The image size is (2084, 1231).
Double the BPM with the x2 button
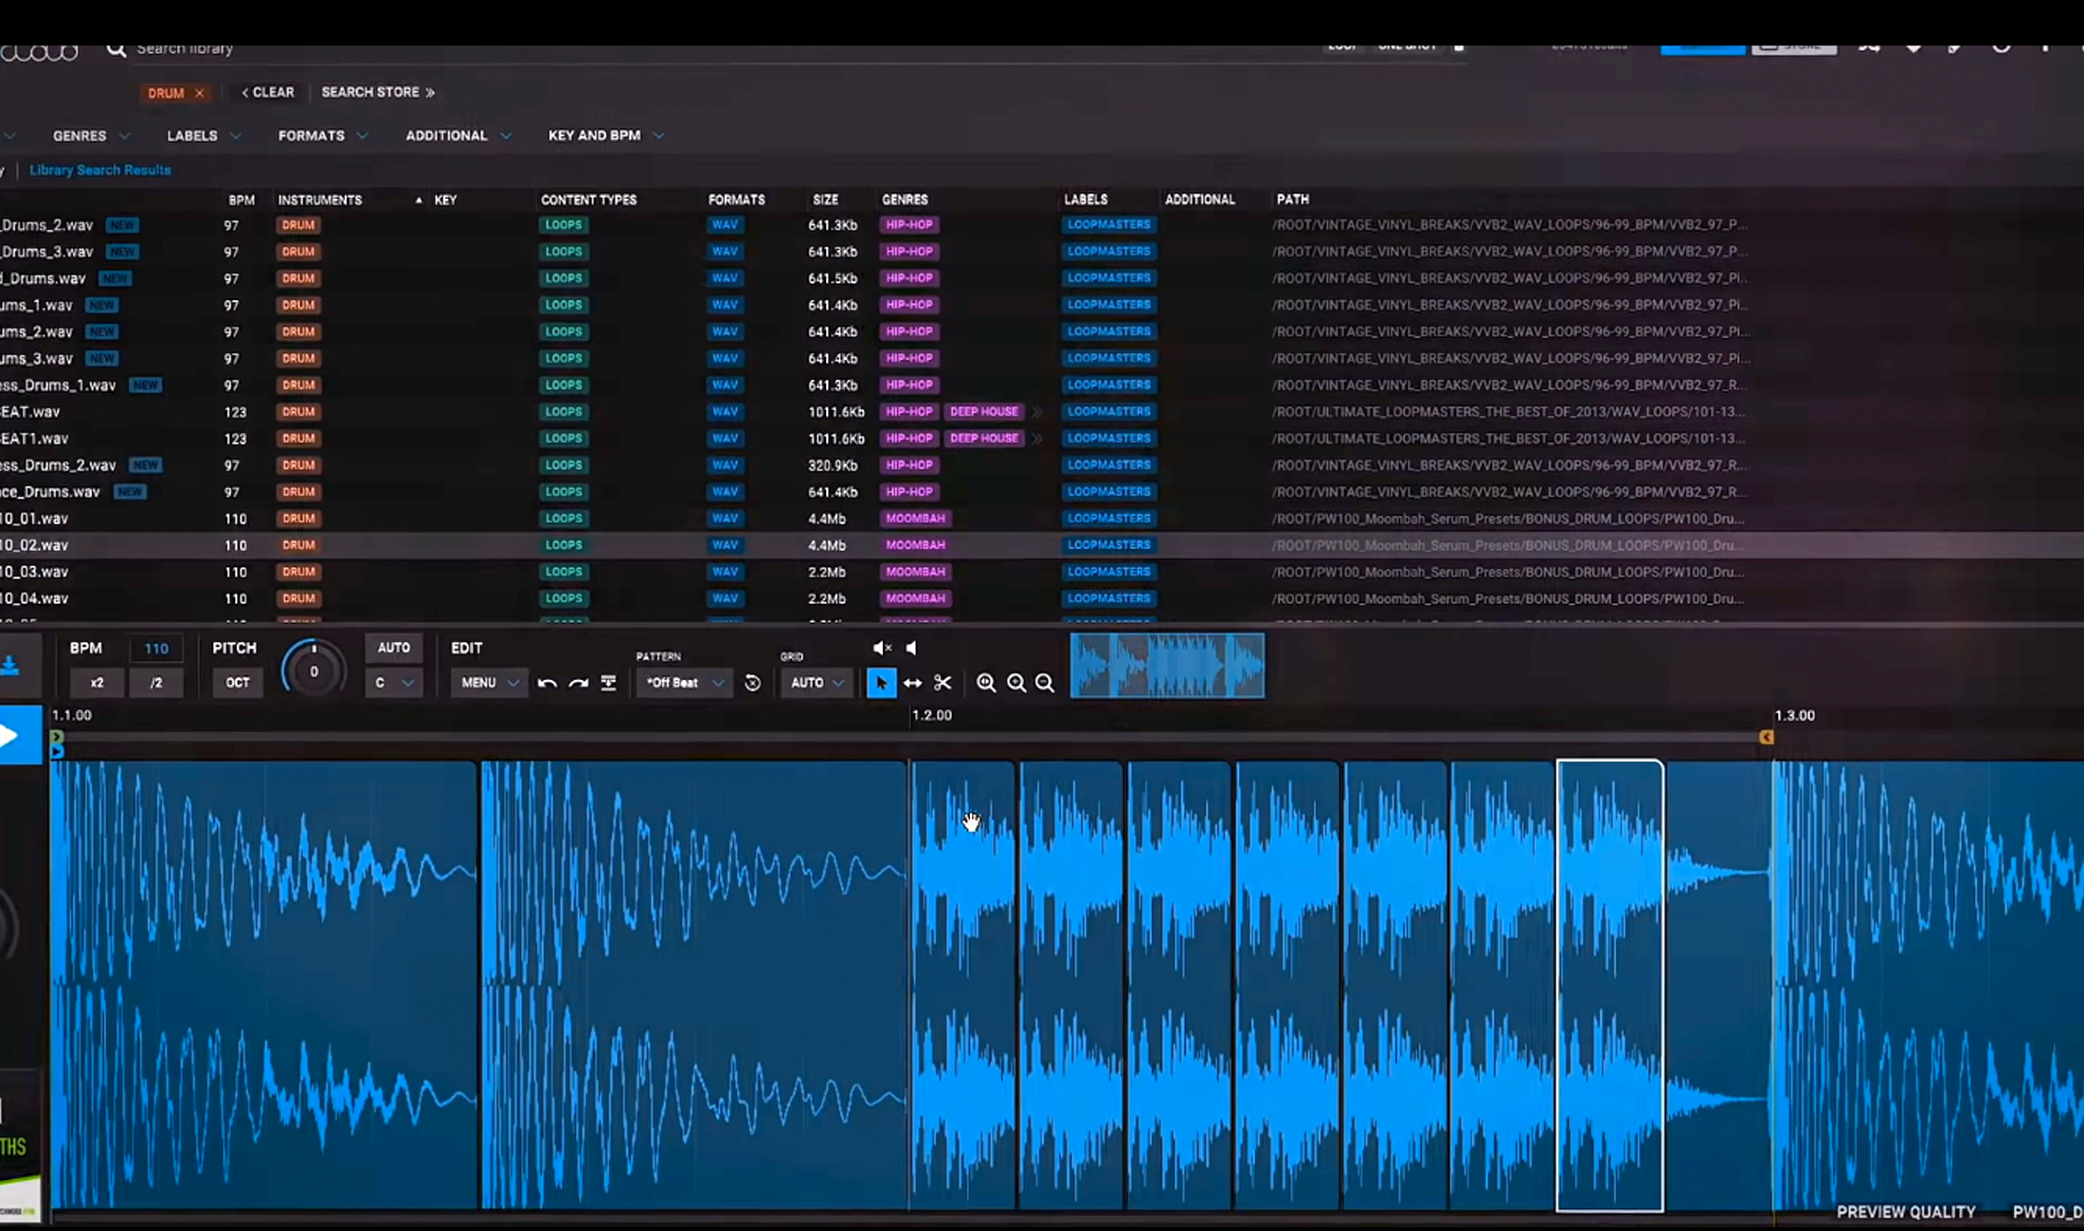tap(98, 683)
